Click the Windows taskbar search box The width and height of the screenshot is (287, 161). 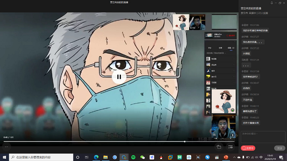(x=41, y=157)
